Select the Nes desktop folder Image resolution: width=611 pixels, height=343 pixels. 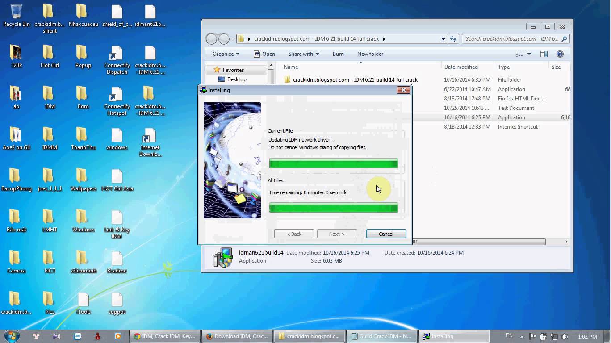coord(50,303)
